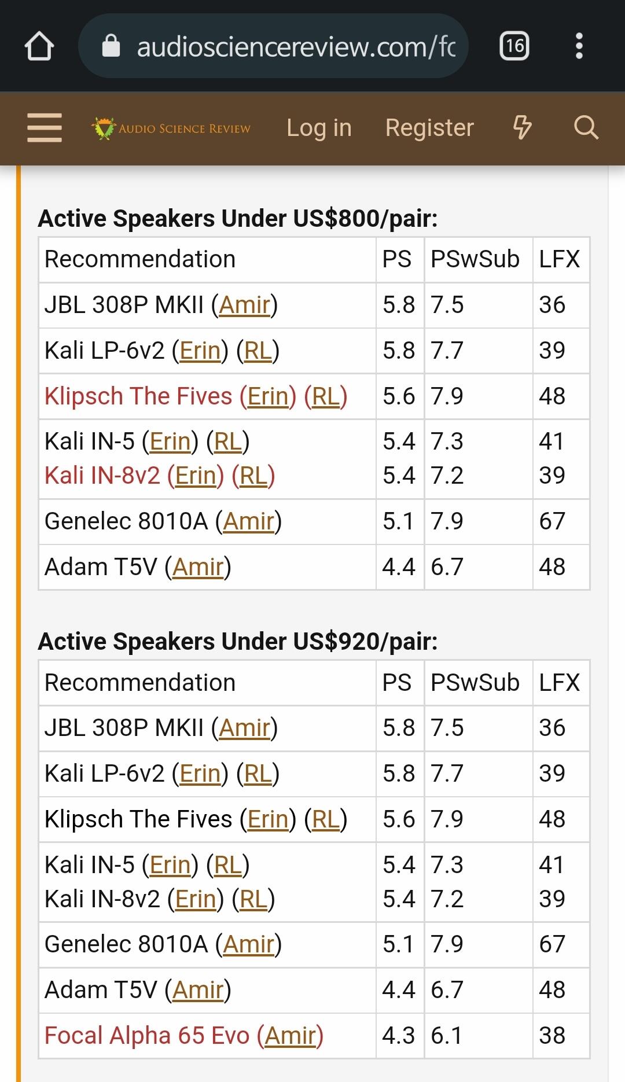
Task: Tap the audiosciencereview.com URL field
Action: click(296, 46)
